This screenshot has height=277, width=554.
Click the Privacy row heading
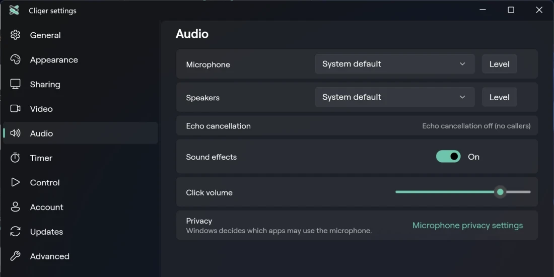pos(199,221)
